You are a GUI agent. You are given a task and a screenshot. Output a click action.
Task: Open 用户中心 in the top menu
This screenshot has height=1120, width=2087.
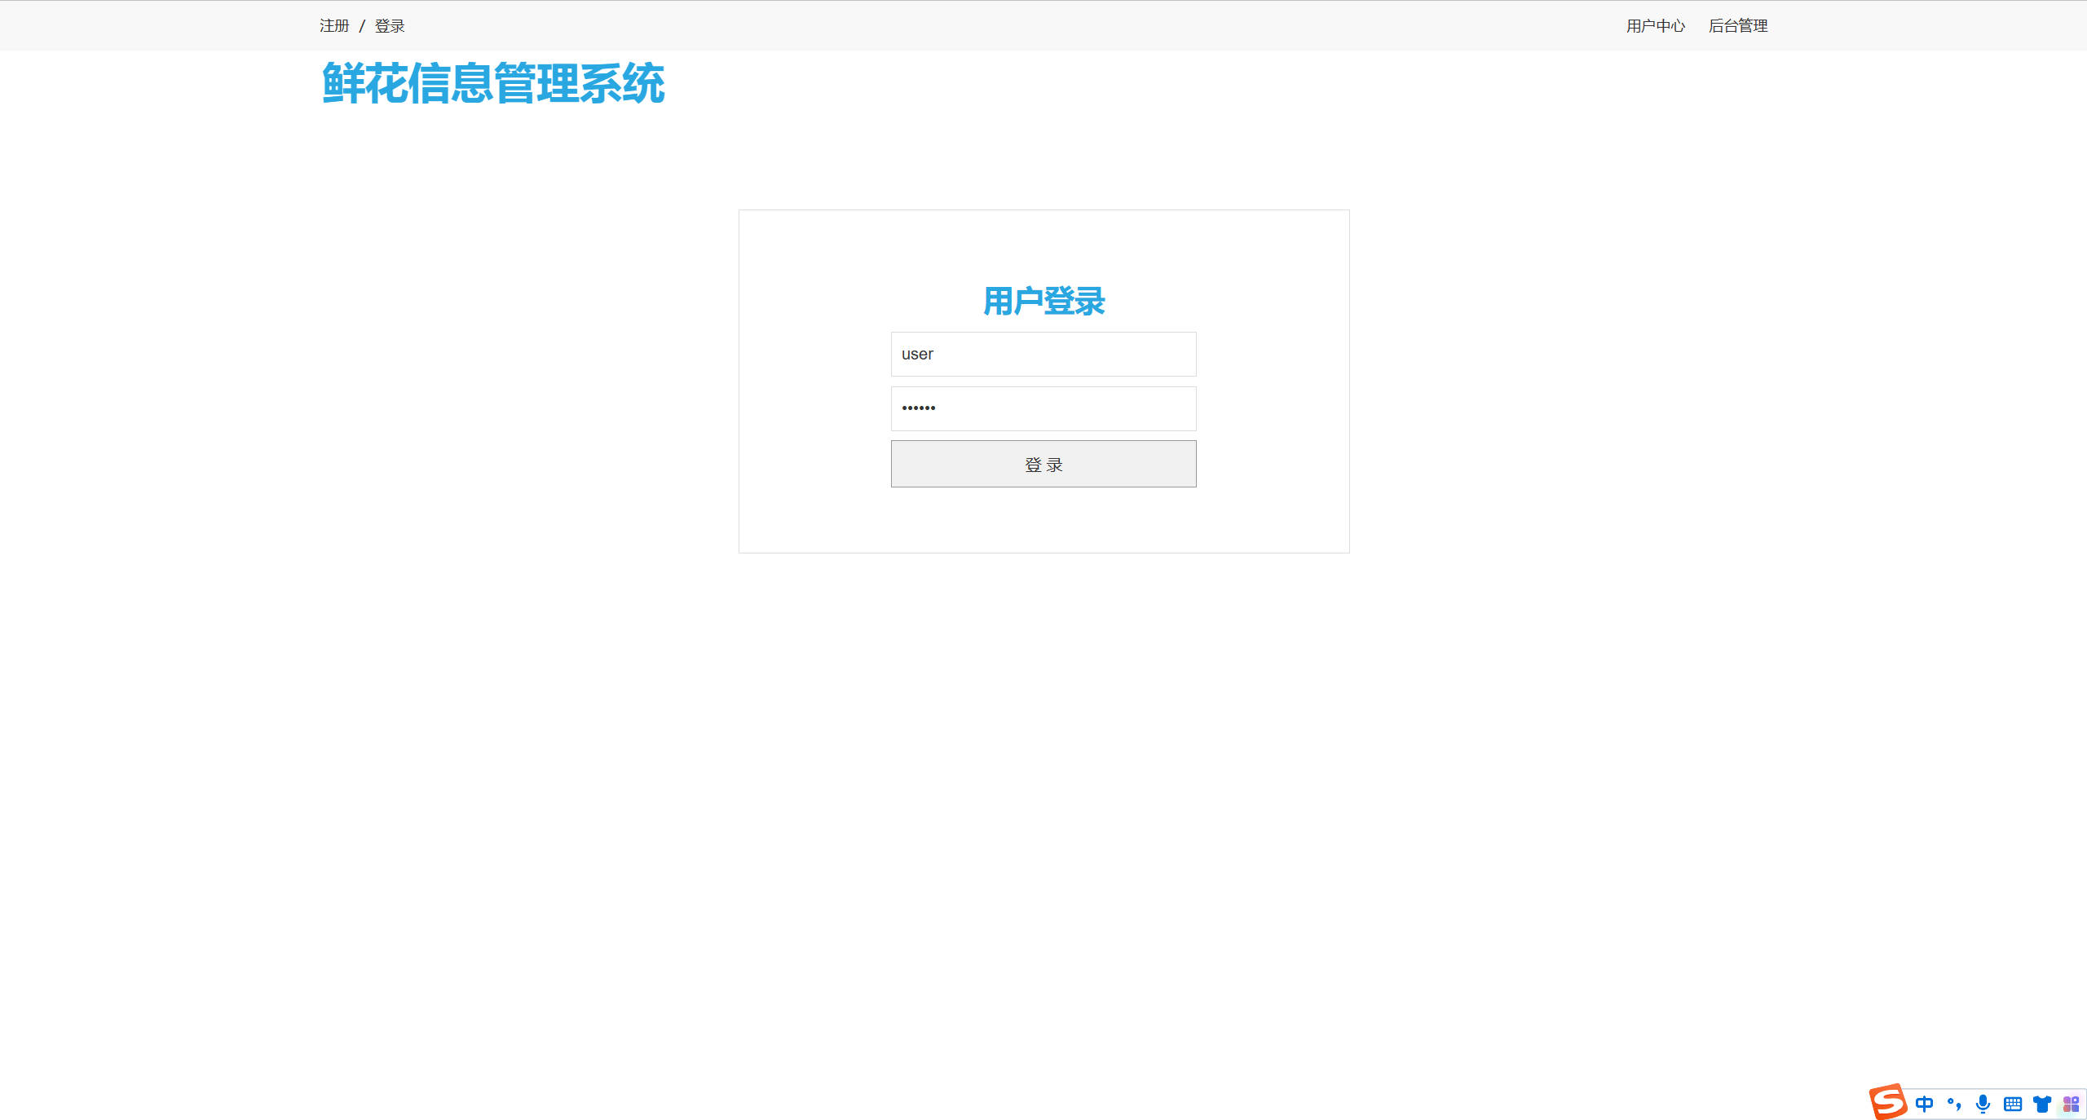pos(1655,25)
